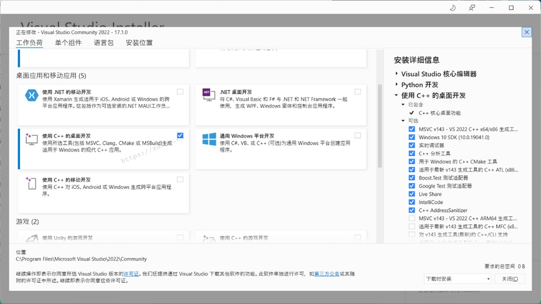Enable MSVC v143 ARM64 生成工具 component
Screen dimensions: 541x304
click(x=411, y=218)
